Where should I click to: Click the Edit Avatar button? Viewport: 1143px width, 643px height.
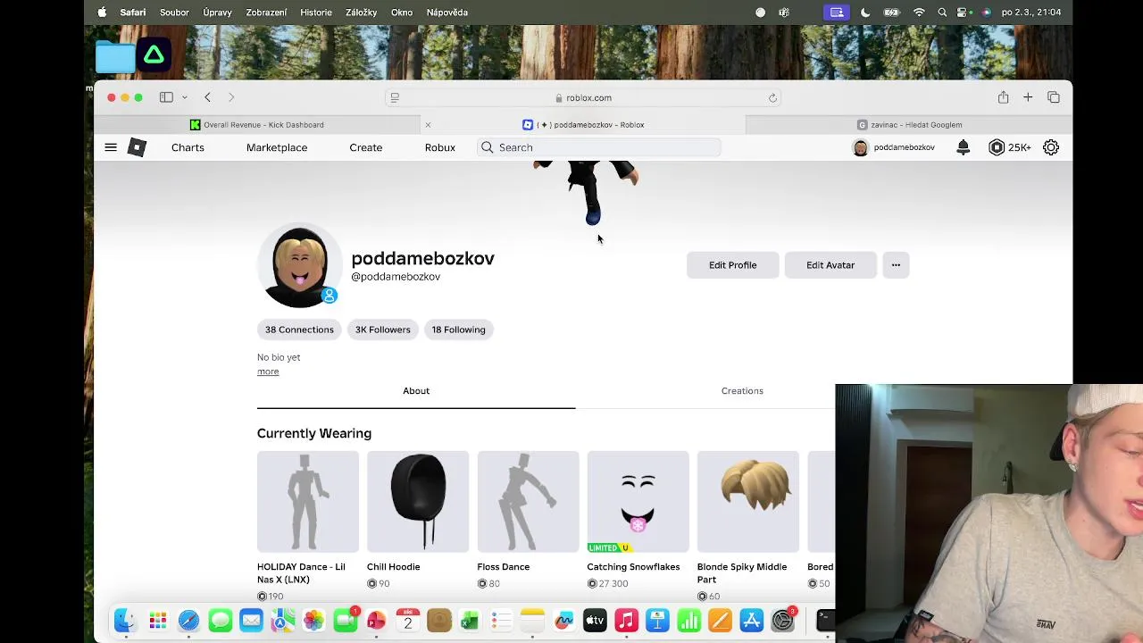click(x=830, y=265)
